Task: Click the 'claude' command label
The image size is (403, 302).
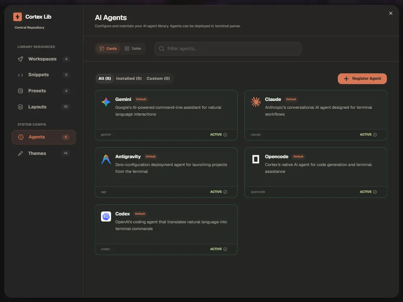Action: coord(255,135)
